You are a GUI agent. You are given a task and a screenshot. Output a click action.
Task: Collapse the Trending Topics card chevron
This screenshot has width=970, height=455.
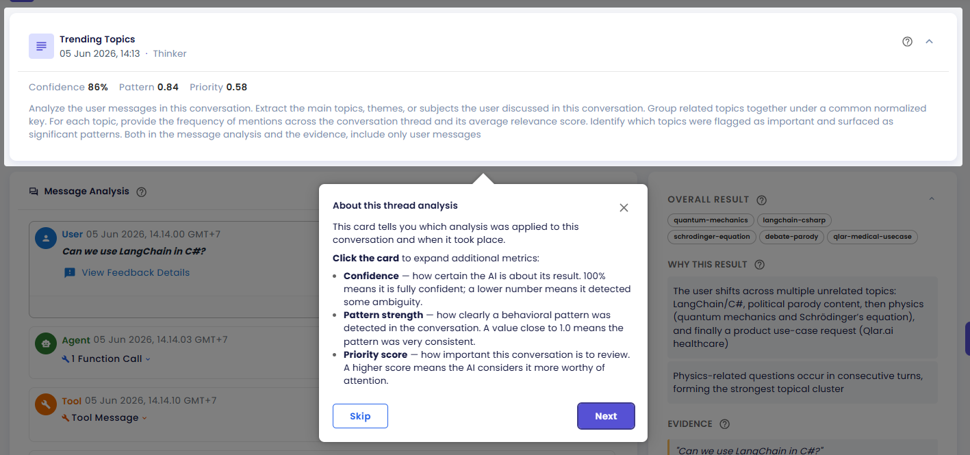[x=929, y=41]
